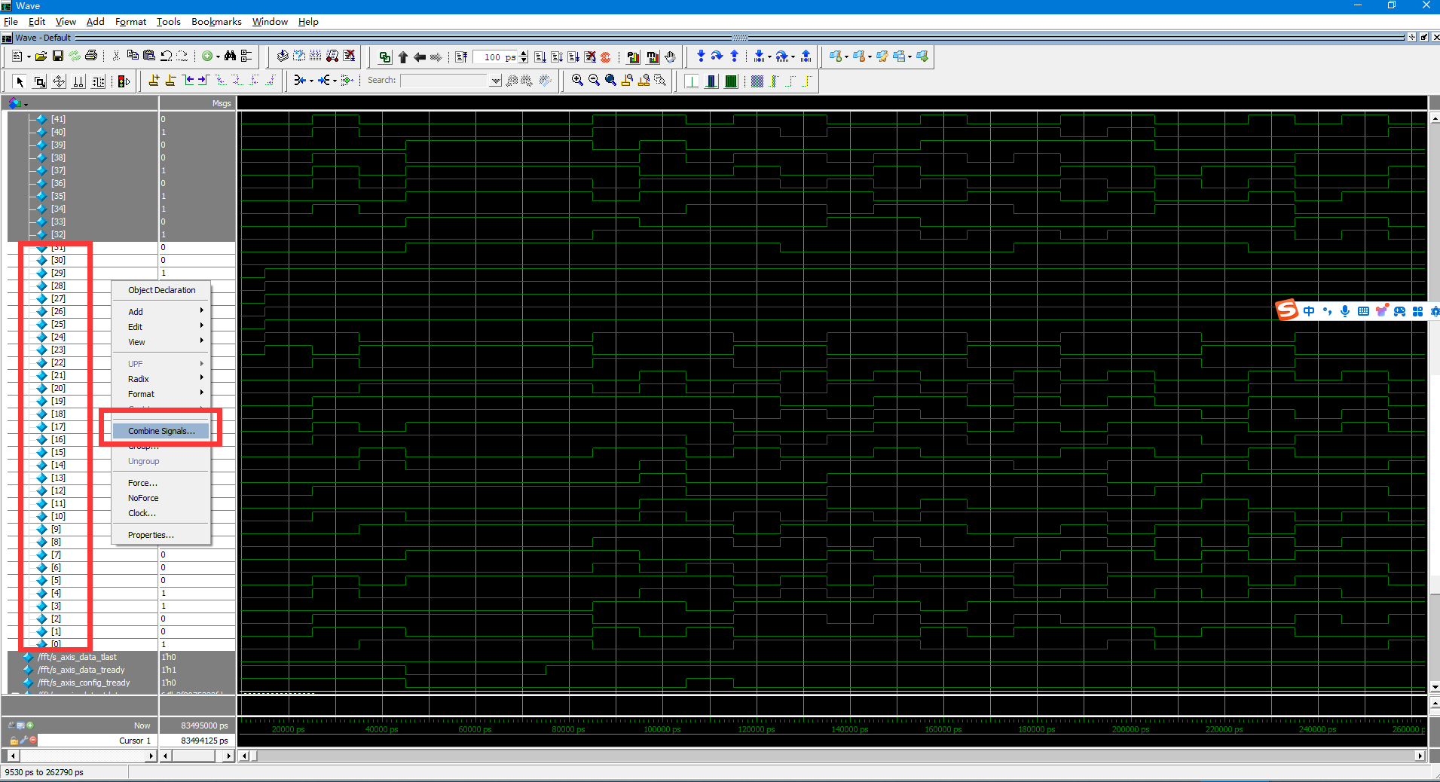Click the Copy icon in toolbar
The image size is (1440, 782).
coord(133,57)
